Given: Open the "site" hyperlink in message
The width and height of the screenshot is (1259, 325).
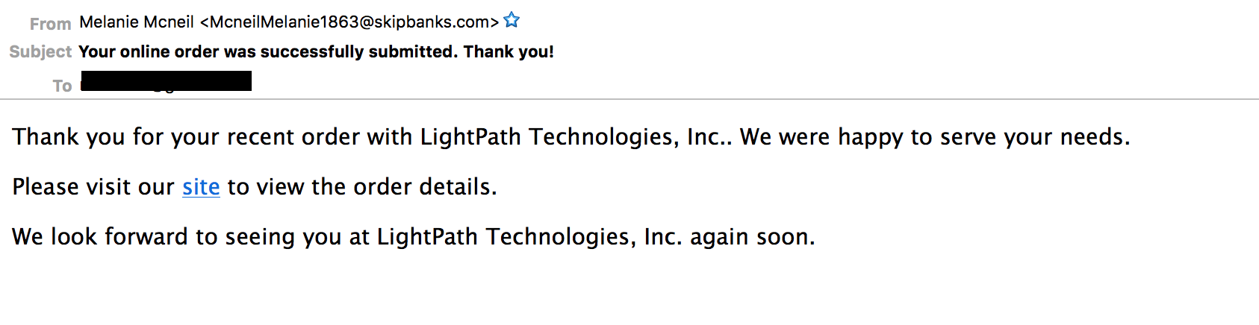Looking at the screenshot, I should 201,187.
